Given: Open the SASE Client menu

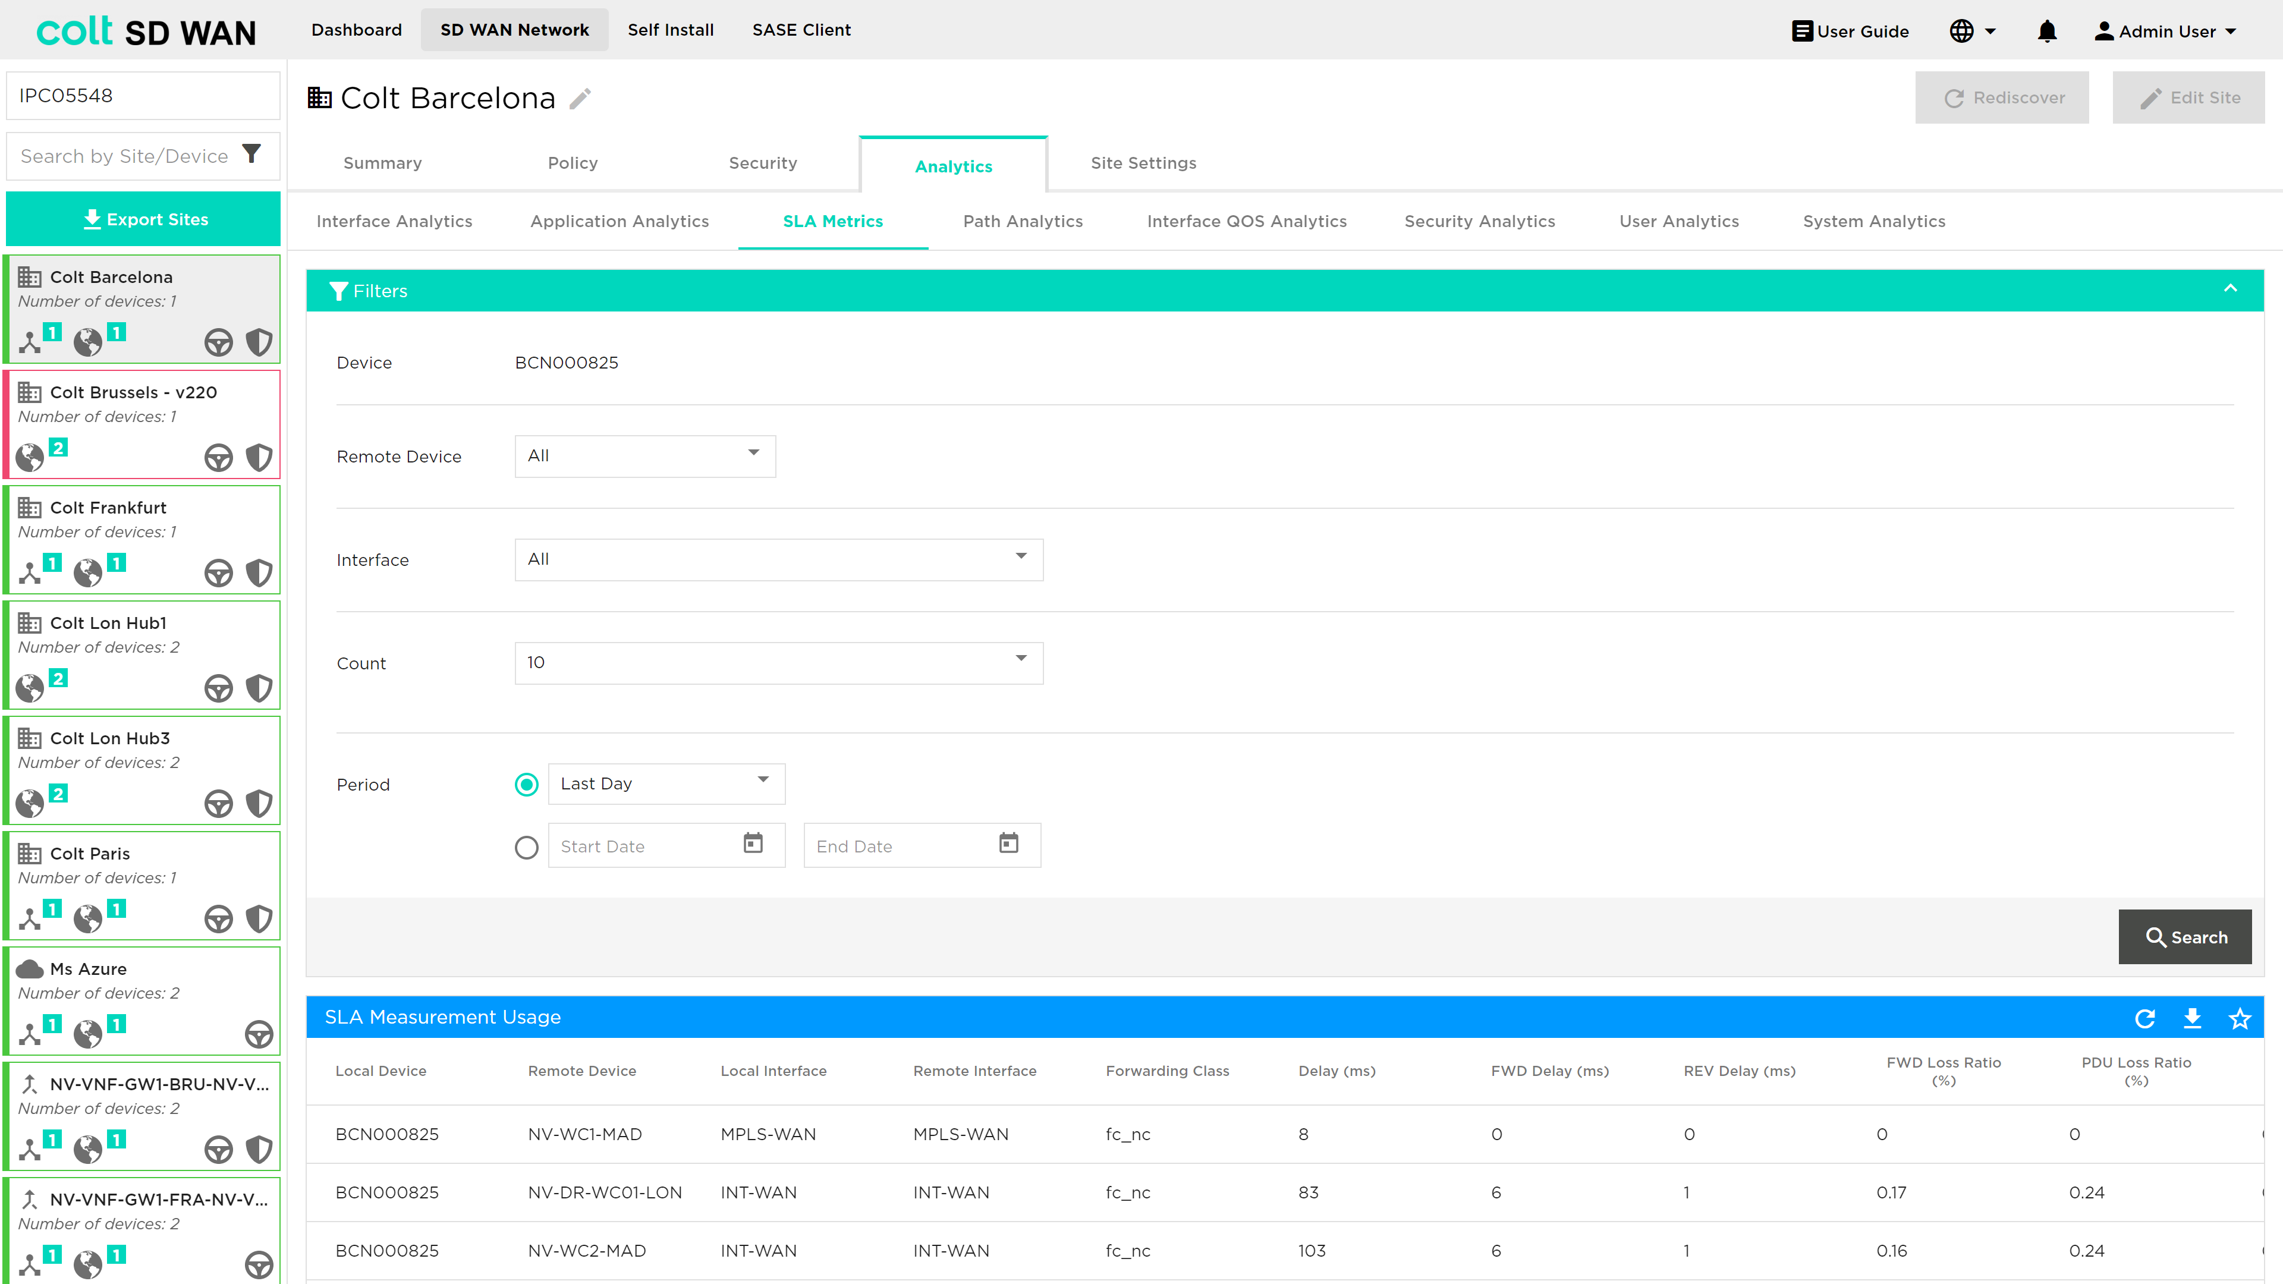Looking at the screenshot, I should point(801,30).
